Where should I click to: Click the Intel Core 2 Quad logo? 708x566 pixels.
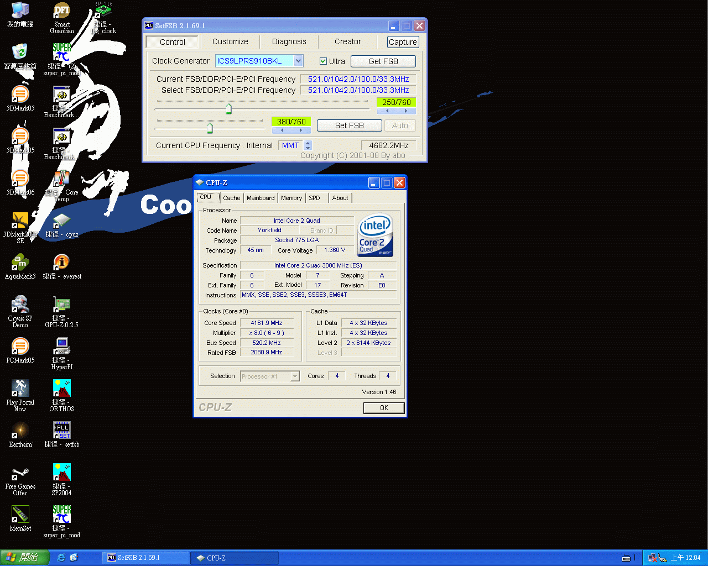coord(376,235)
